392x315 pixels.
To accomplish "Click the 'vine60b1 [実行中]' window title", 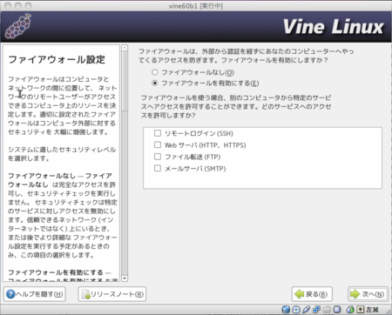I will [196, 6].
